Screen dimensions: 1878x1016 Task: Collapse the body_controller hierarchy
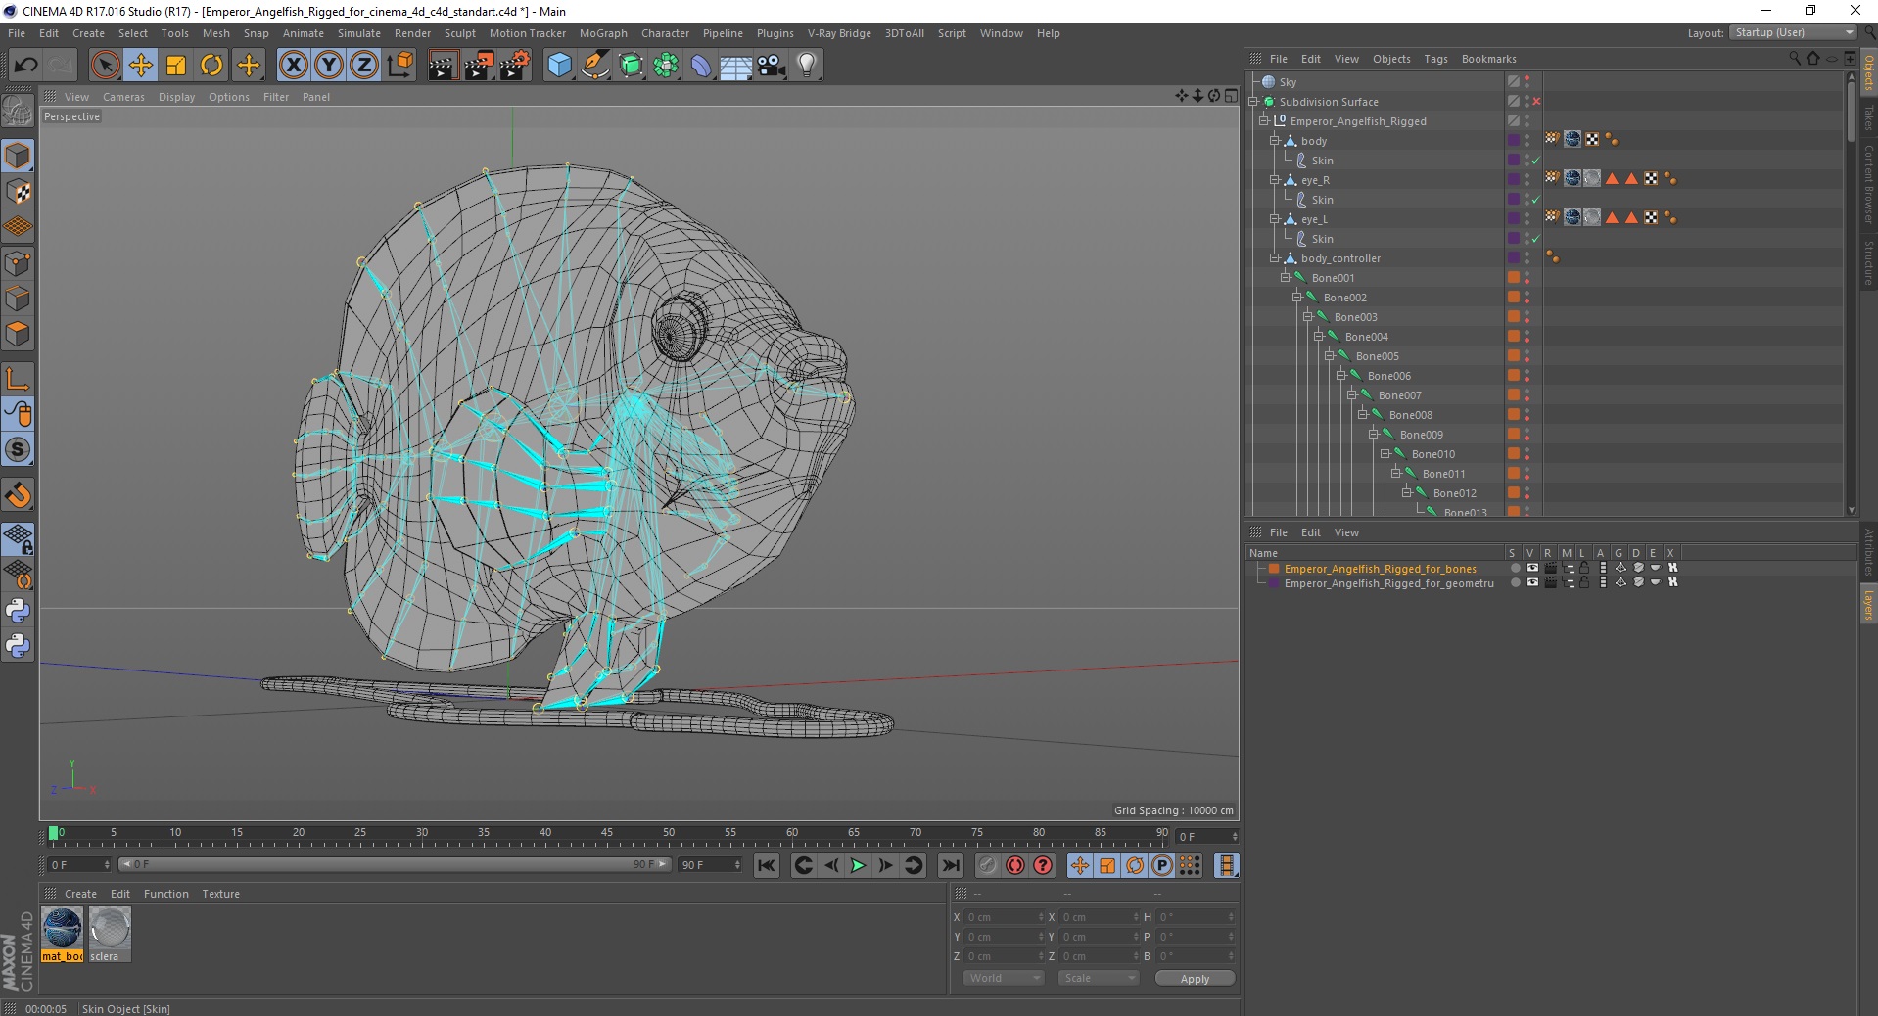click(x=1275, y=258)
